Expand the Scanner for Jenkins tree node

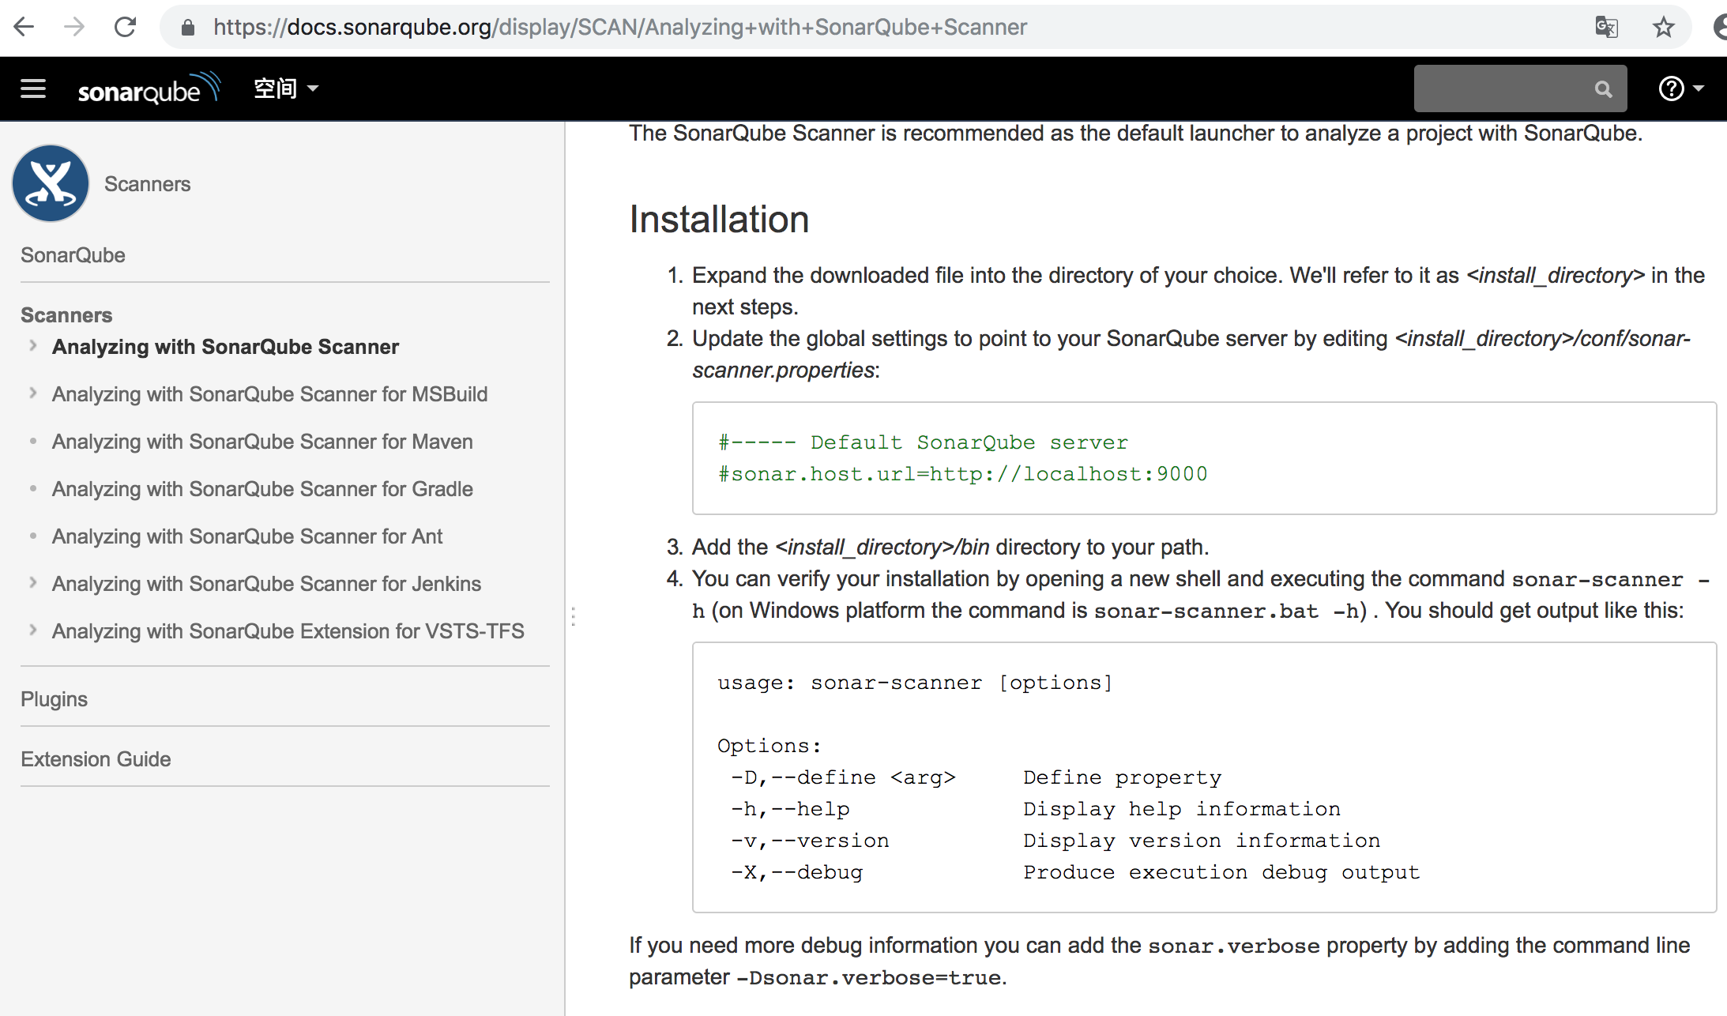point(32,582)
